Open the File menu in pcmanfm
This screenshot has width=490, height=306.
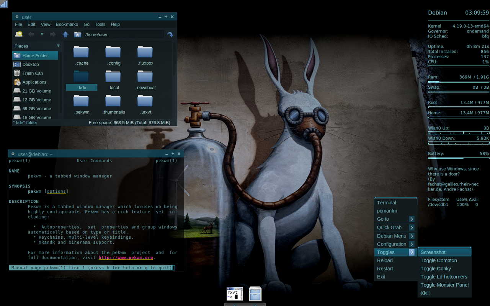(18, 24)
